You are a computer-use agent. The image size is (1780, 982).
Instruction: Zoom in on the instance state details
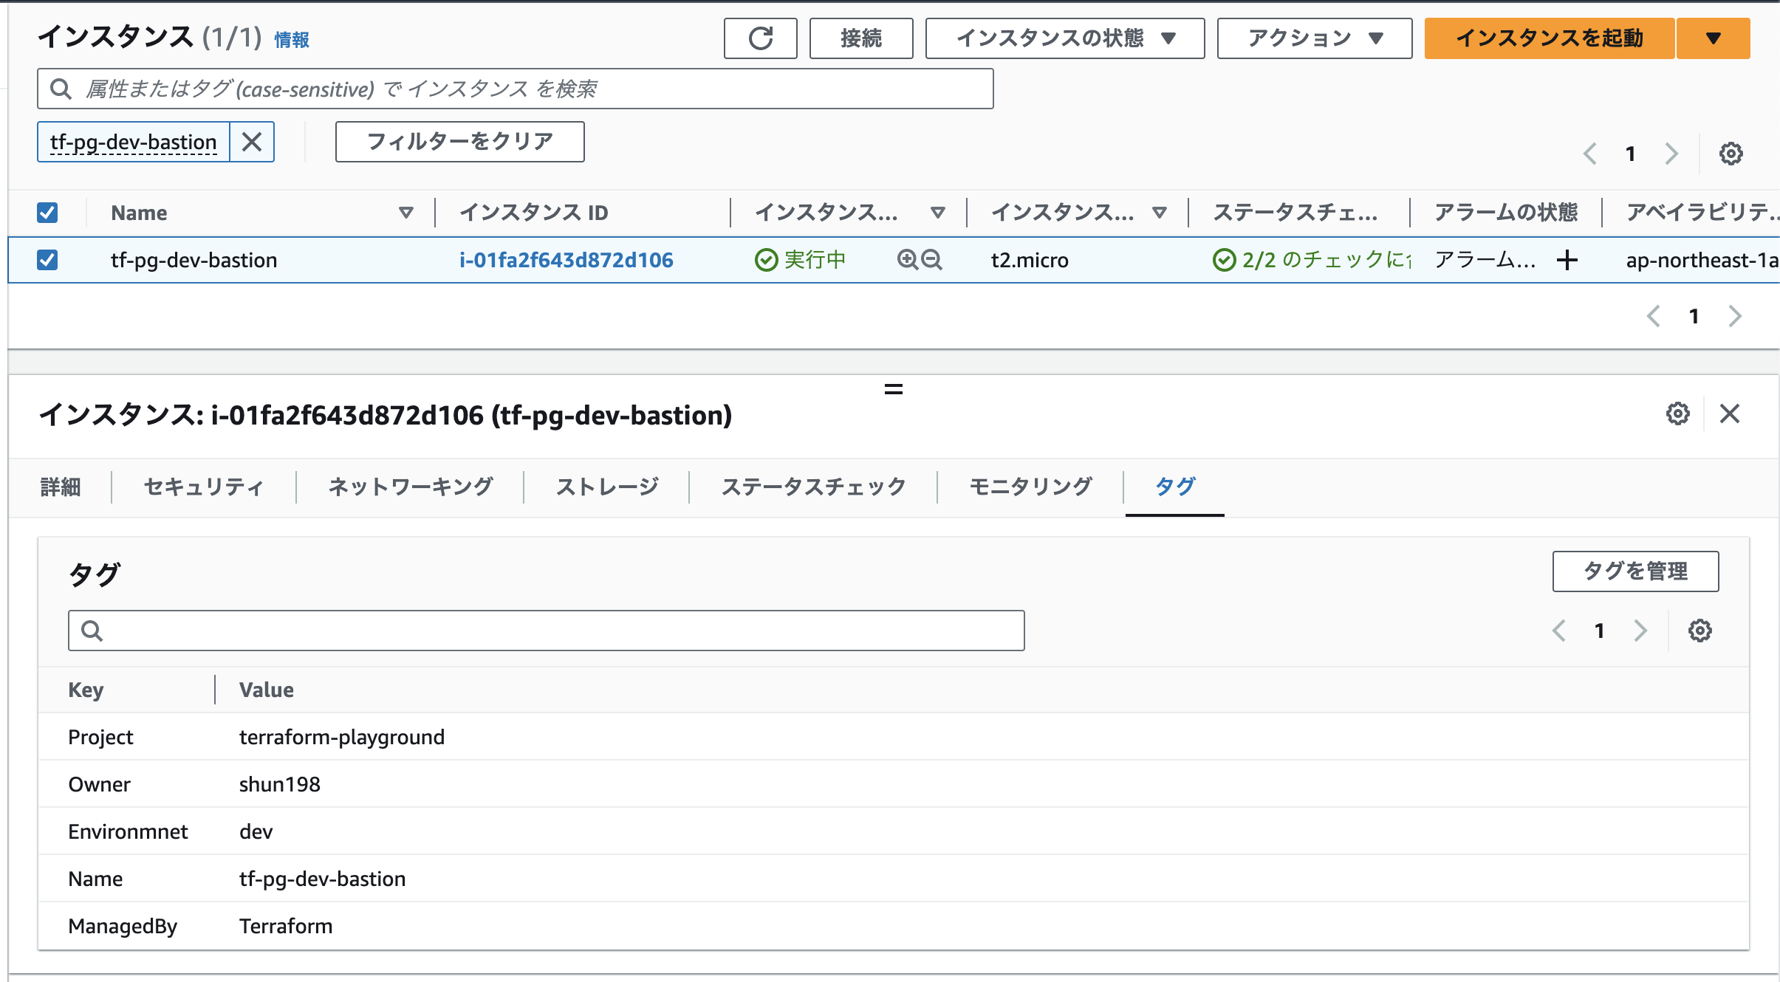tap(907, 260)
